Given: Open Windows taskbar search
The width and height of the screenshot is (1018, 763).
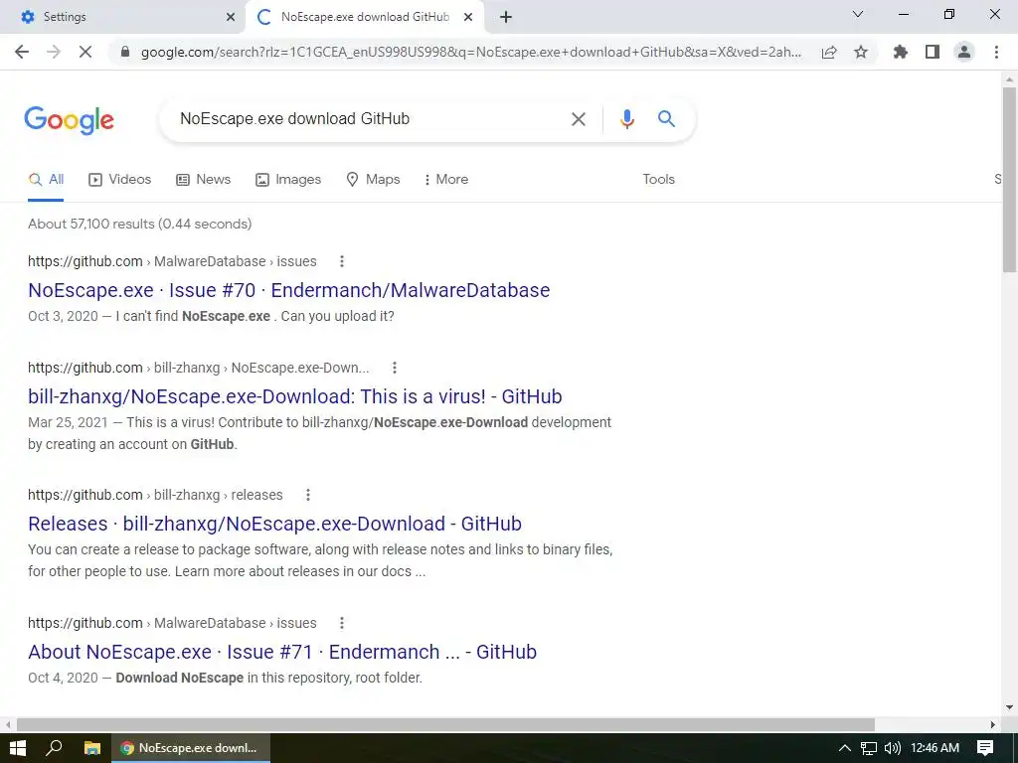Looking at the screenshot, I should coord(54,748).
